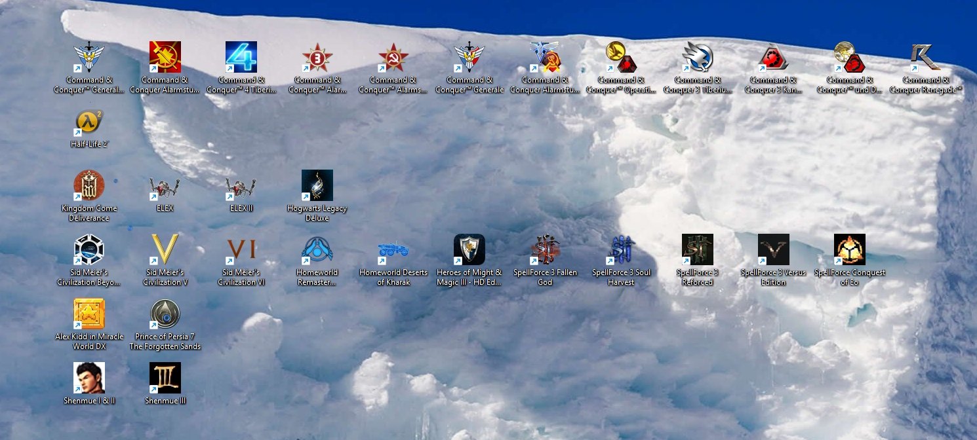Launch Command & Conquer Operati… shortcut
This screenshot has width=977, height=440.
click(x=622, y=57)
